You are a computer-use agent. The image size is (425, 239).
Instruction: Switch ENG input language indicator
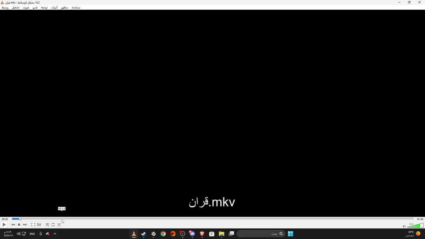click(32, 234)
